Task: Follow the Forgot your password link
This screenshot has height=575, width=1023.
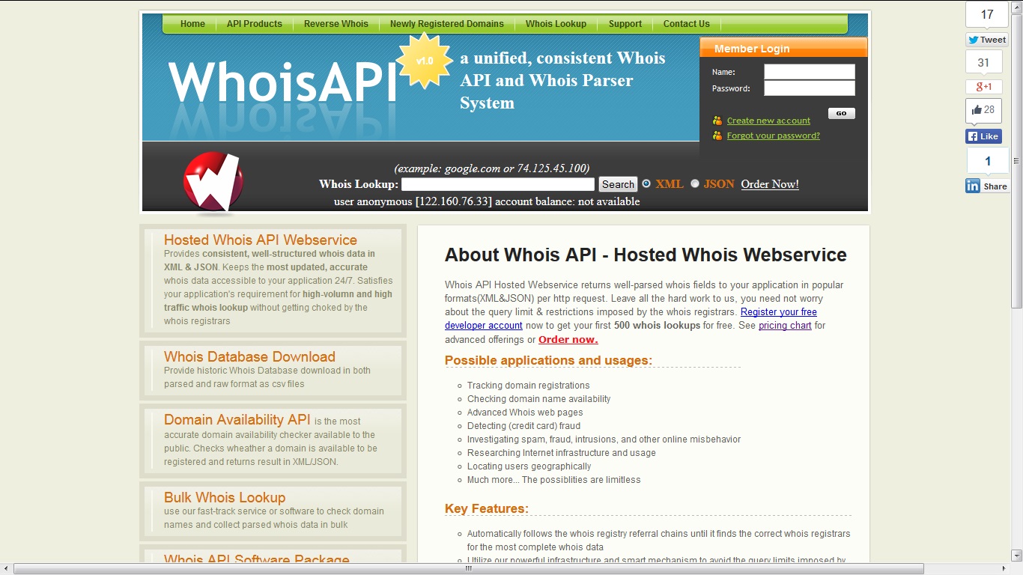Action: tap(774, 136)
